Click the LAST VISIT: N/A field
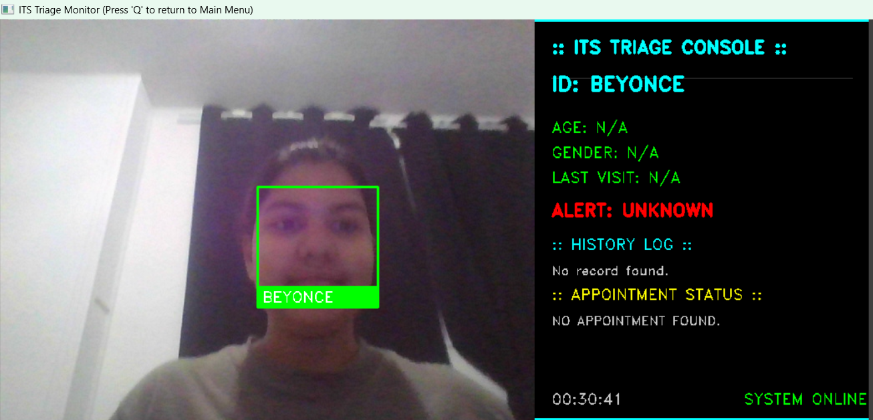The image size is (873, 420). point(616,177)
